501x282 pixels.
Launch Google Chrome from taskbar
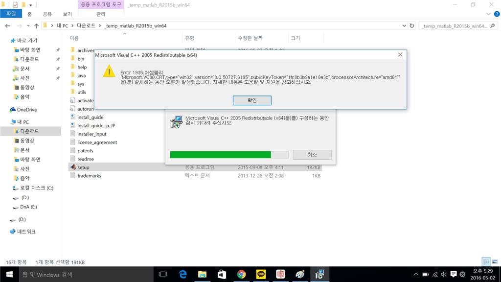pos(241,274)
